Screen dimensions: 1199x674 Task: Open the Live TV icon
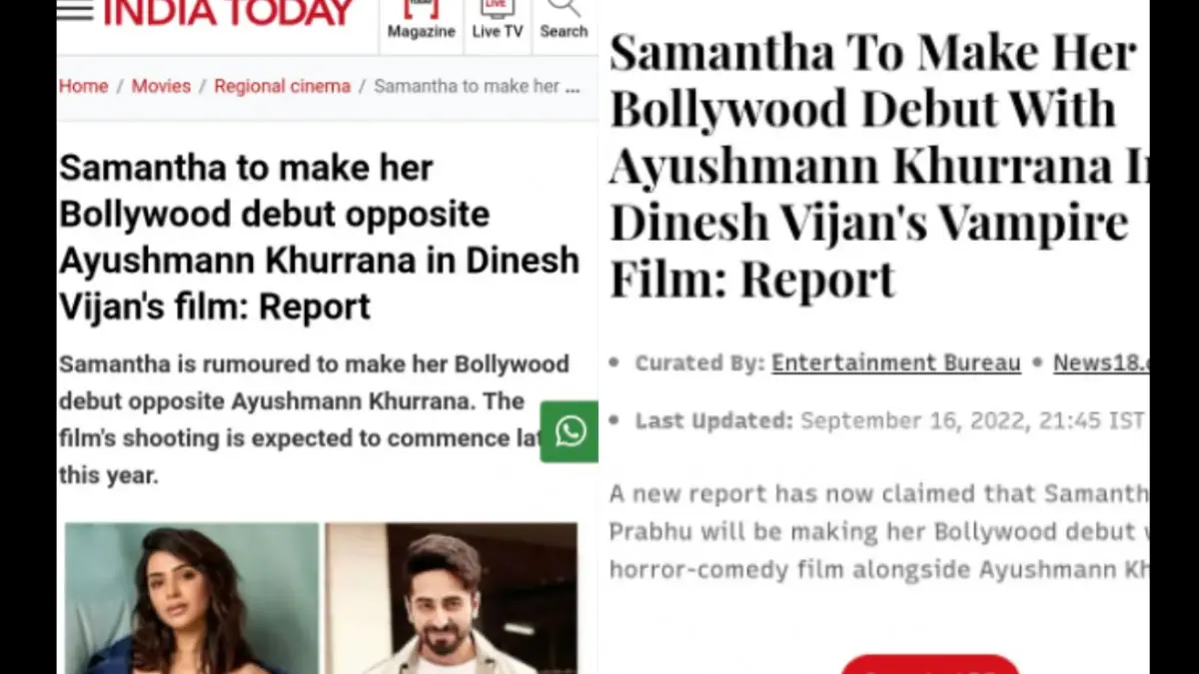click(498, 20)
